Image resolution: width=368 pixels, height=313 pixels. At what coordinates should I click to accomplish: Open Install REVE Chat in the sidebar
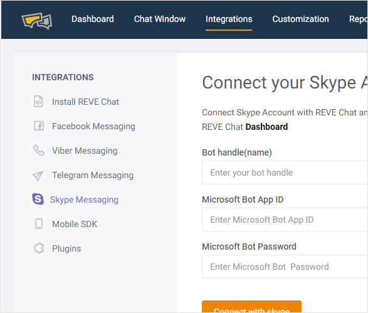click(x=86, y=102)
